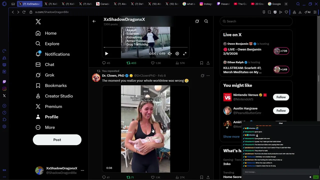320x180 pixels.
Task: Open Chat in X sidebar
Action: pyautogui.click(x=45, y=64)
